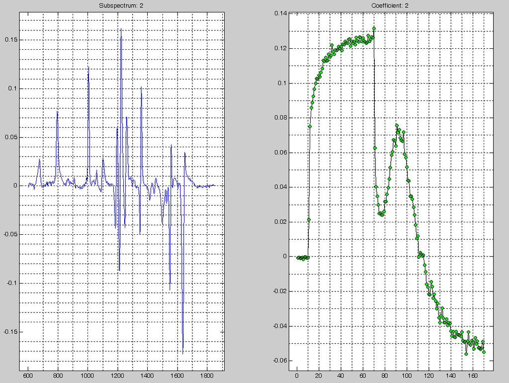509x383 pixels.
Task: Click the 0.12 y-axis label in Coefficient plot
Action: click(280, 48)
